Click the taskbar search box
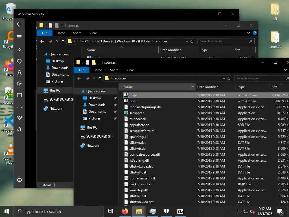 [x=59, y=211]
